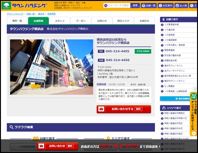
Task: Click the red お問い合わせする 無料 button
Action: [x=124, y=109]
